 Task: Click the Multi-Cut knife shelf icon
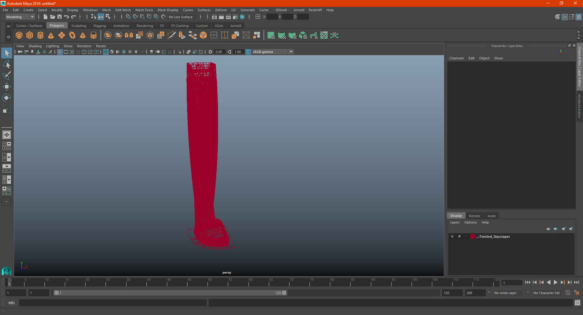pos(172,35)
